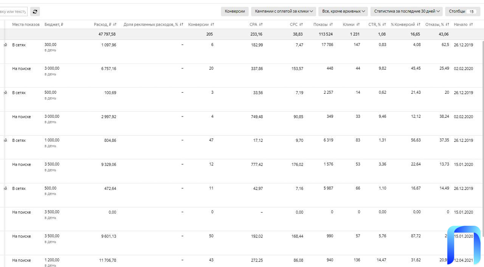Click budget cell 1 200,00
The height and width of the screenshot is (267, 484).
pyautogui.click(x=52, y=260)
